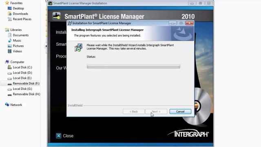The width and height of the screenshot is (261, 147).
Task: Open Local Disk (E:)
Action: 22,78
